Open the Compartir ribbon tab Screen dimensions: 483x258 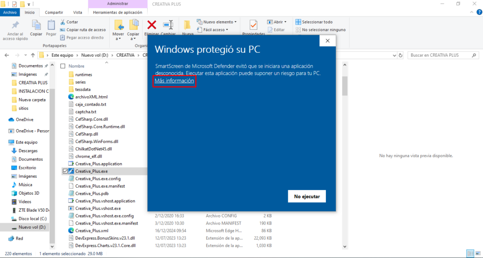pyautogui.click(x=54, y=12)
